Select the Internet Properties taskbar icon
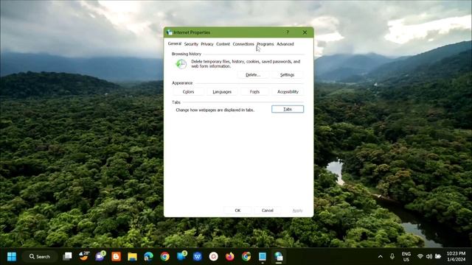This screenshot has height=265, width=472. (x=279, y=257)
